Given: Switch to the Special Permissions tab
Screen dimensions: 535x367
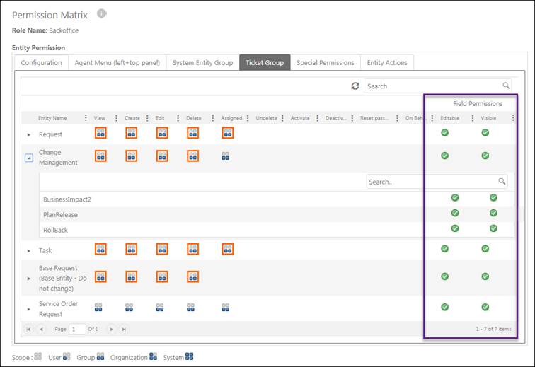Looking at the screenshot, I should [325, 63].
